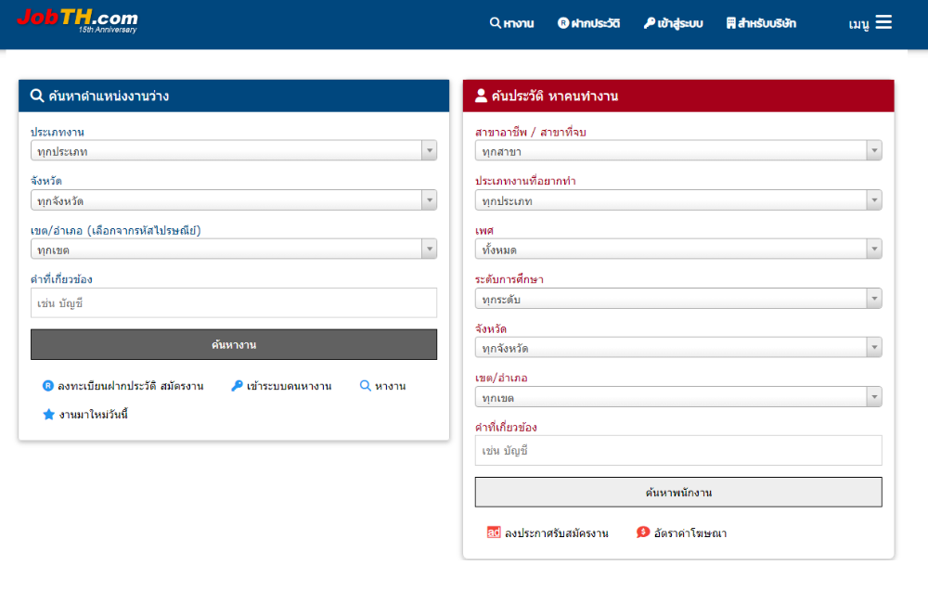Click the magnifier icon next to หางาน link
The image size is (928, 603).
(366, 386)
